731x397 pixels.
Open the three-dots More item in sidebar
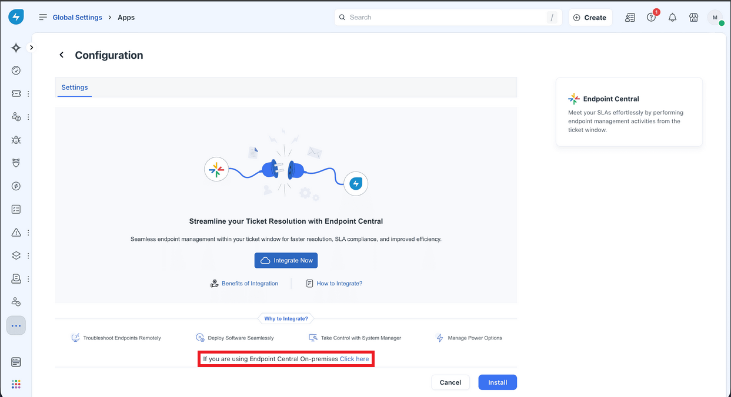[x=16, y=325]
